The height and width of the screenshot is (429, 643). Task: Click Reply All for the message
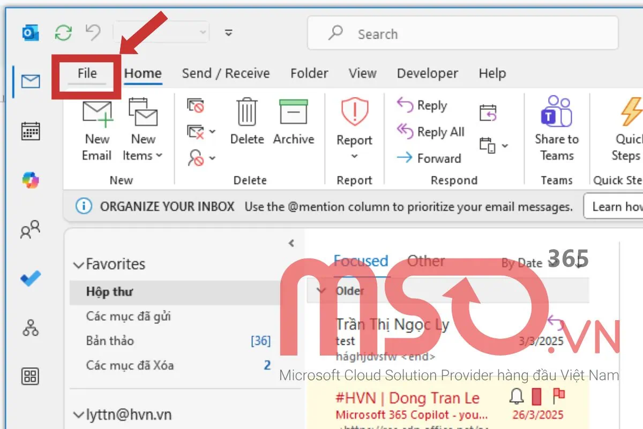[429, 132]
